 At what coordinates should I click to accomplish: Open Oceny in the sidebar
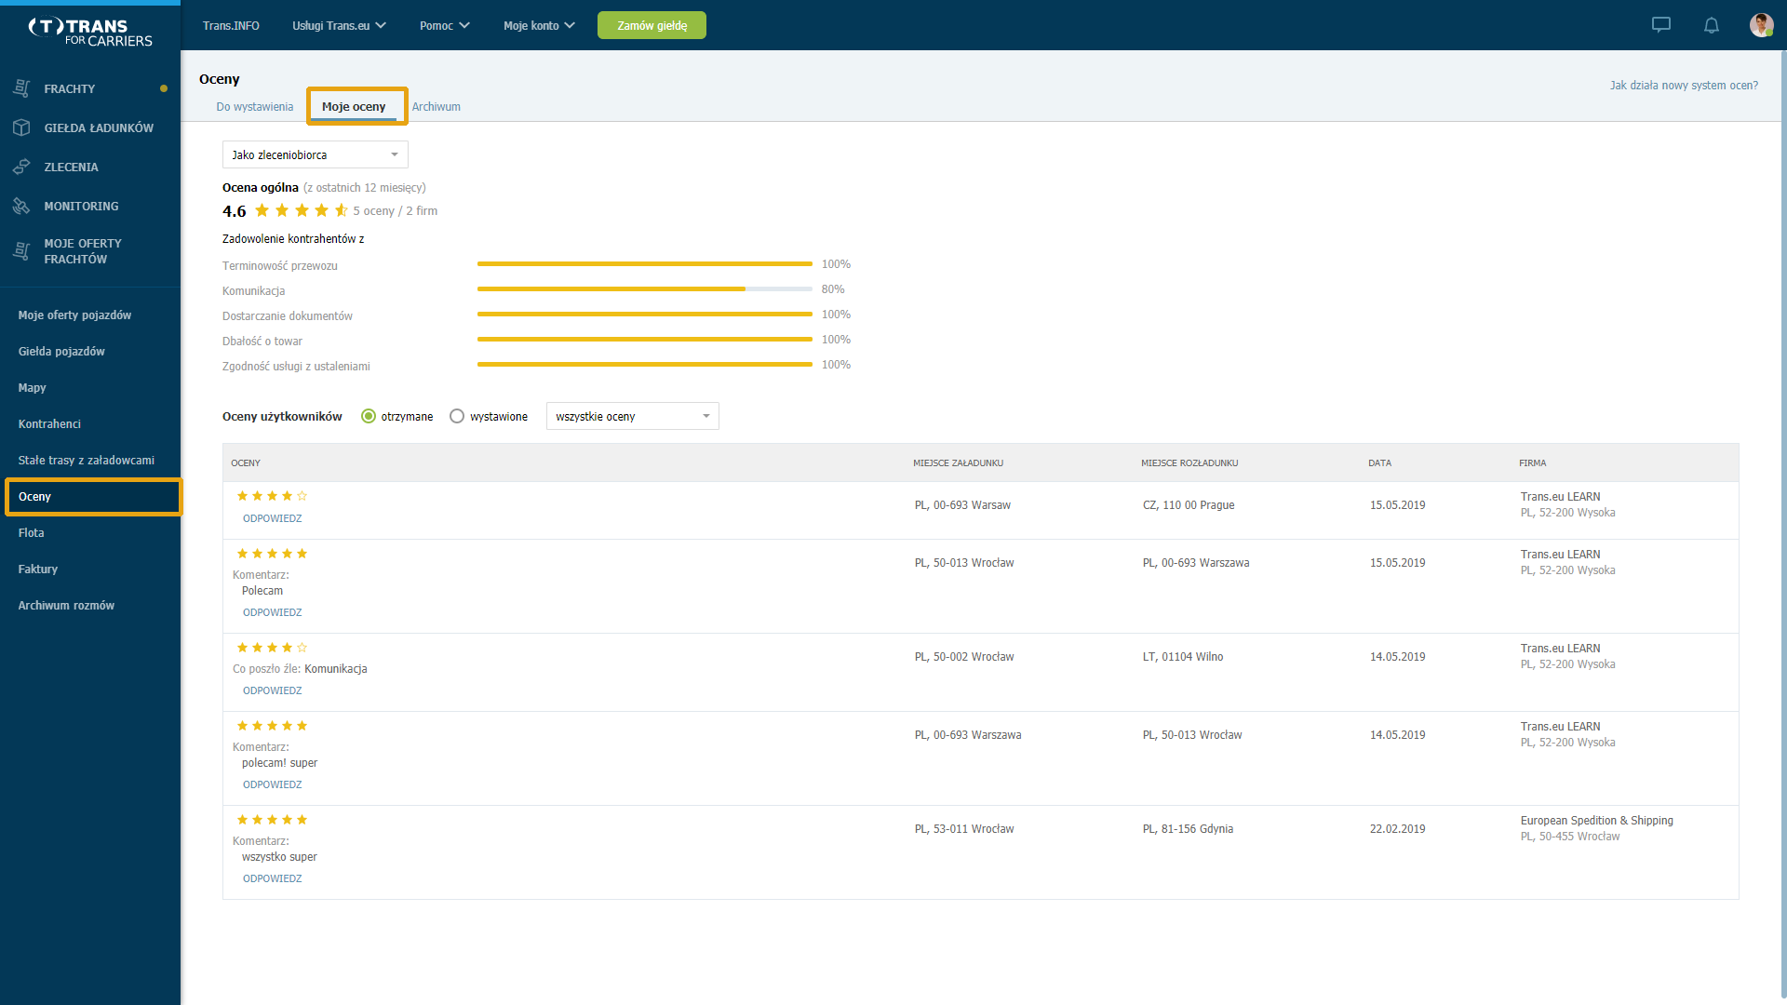pyautogui.click(x=93, y=496)
